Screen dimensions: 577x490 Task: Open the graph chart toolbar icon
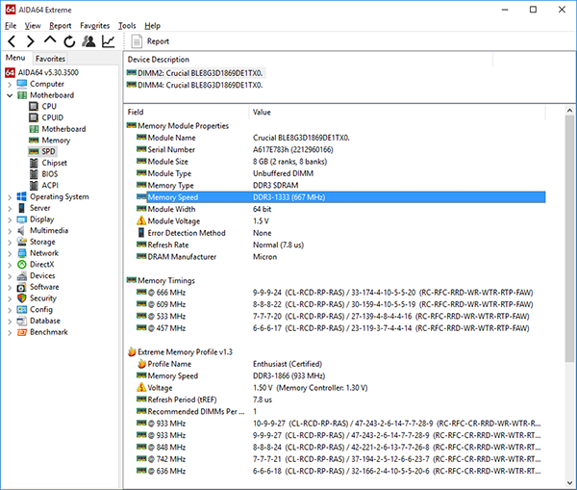pos(108,41)
